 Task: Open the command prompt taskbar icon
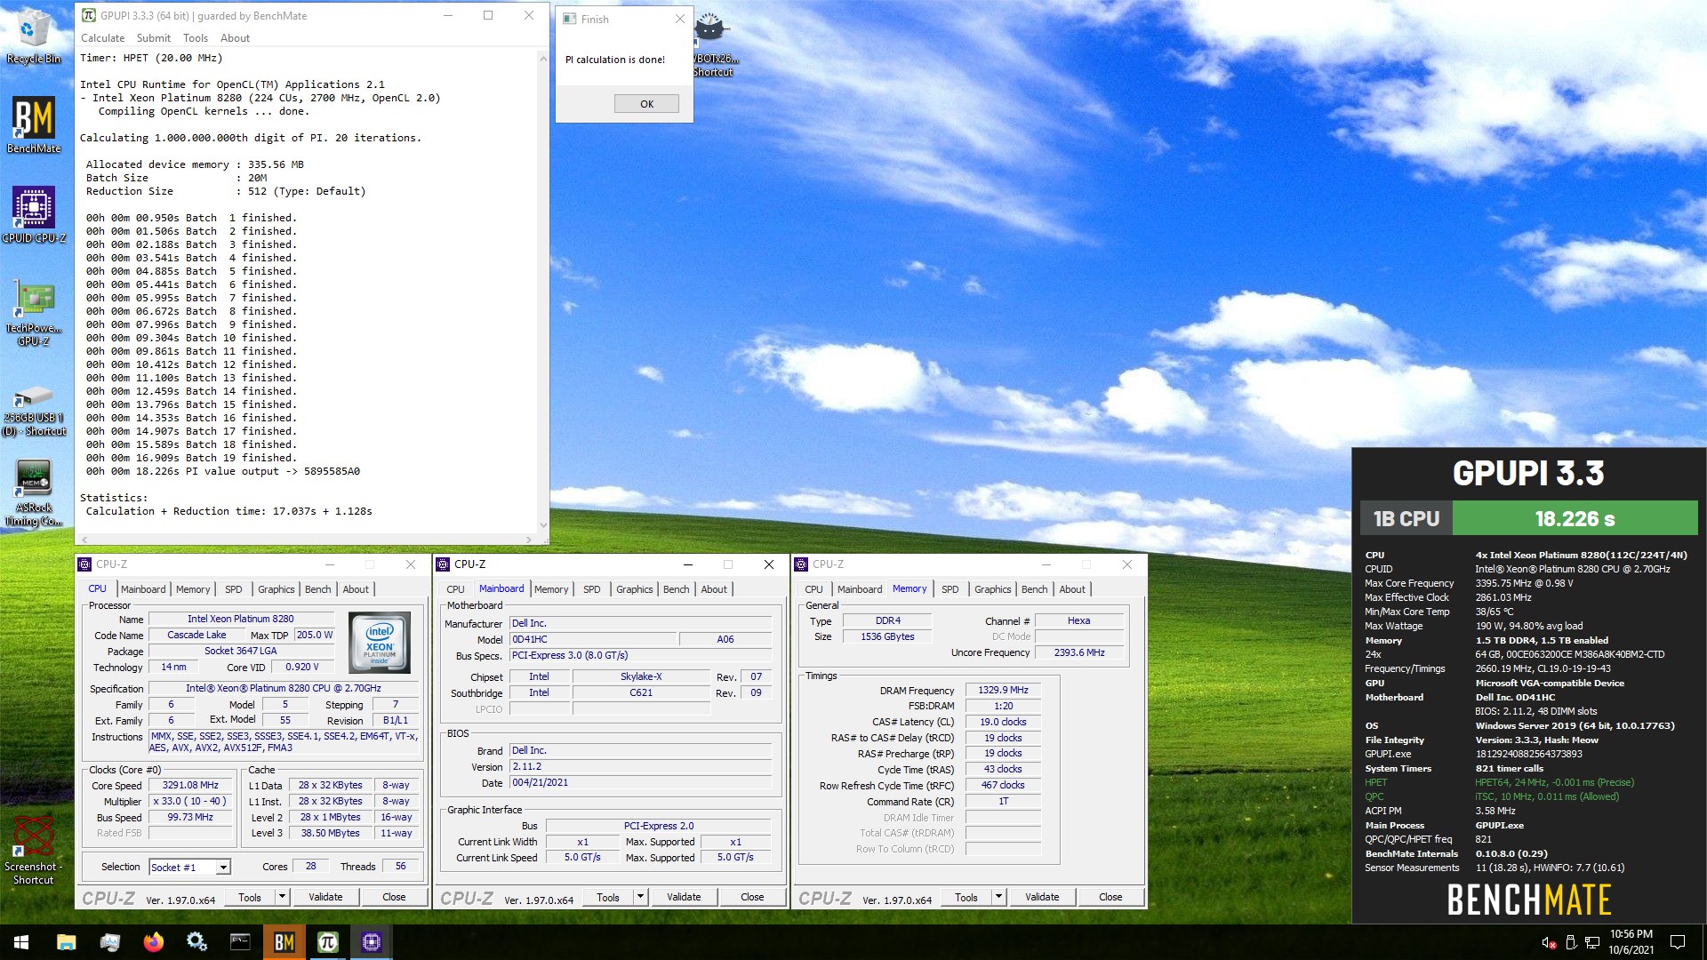coord(240,942)
